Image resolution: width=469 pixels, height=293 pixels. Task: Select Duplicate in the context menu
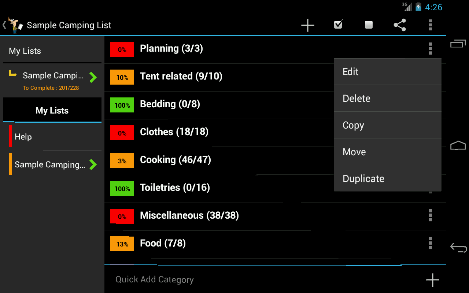[x=388, y=179]
